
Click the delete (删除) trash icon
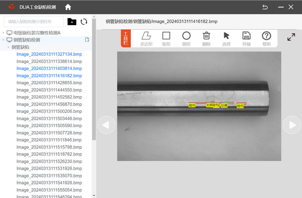coord(206,39)
